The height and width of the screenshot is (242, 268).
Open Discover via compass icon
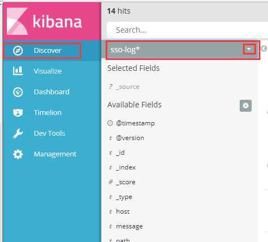pos(18,51)
